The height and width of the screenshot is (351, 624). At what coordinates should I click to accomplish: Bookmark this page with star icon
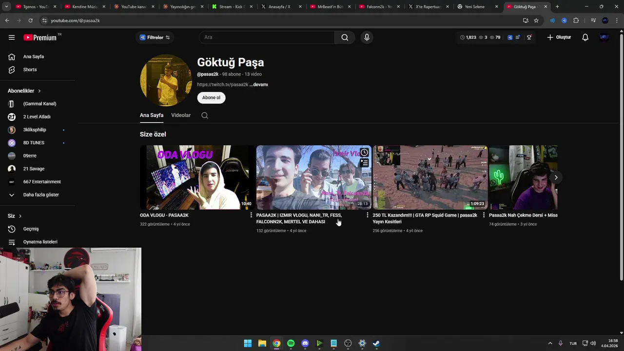tap(536, 20)
